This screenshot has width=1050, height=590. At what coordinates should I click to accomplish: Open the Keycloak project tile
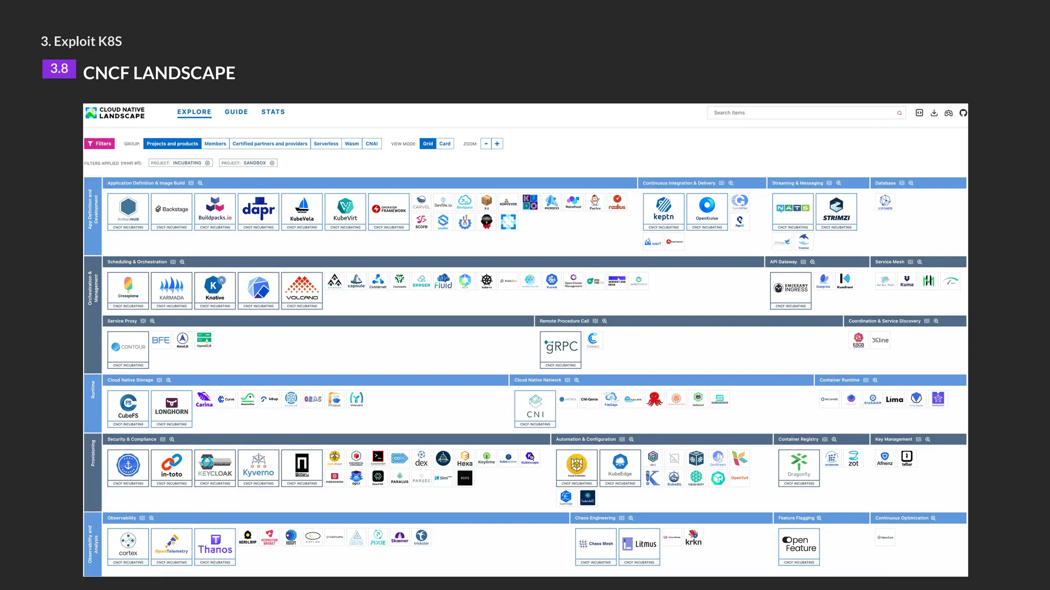215,465
